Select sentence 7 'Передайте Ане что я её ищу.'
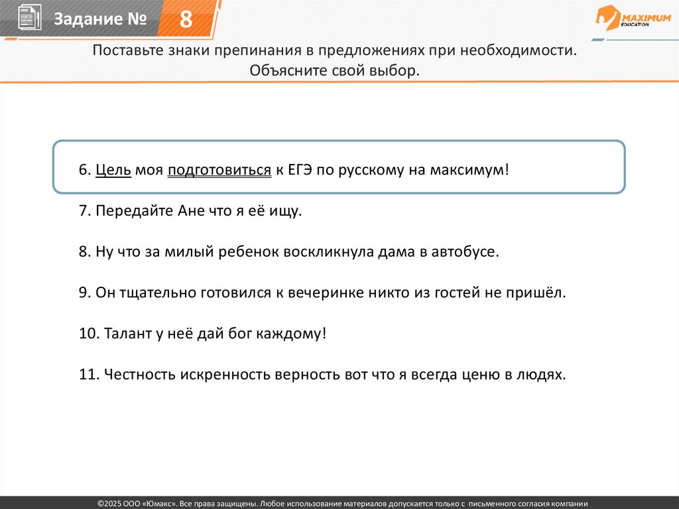The width and height of the screenshot is (679, 509). point(190,211)
